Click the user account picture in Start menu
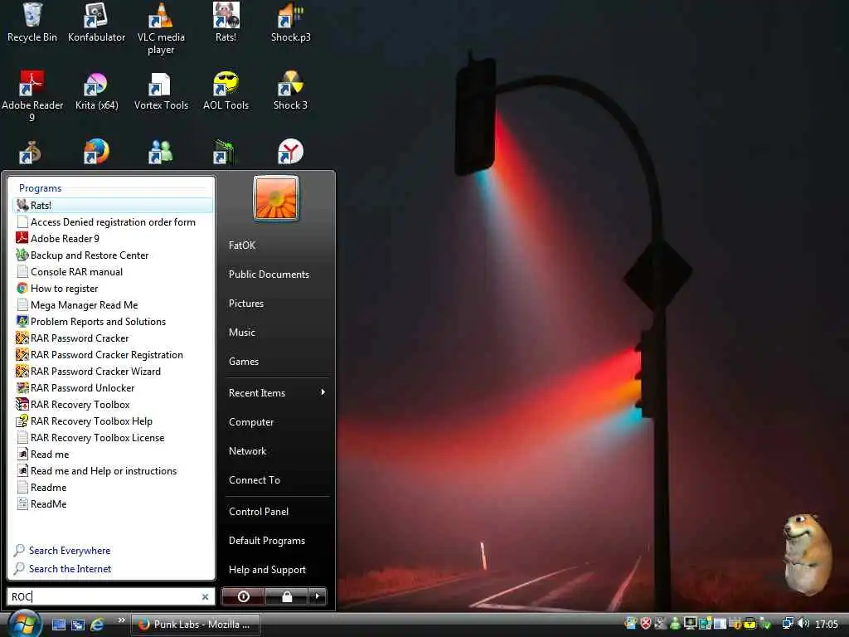849x637 pixels. pos(275,197)
